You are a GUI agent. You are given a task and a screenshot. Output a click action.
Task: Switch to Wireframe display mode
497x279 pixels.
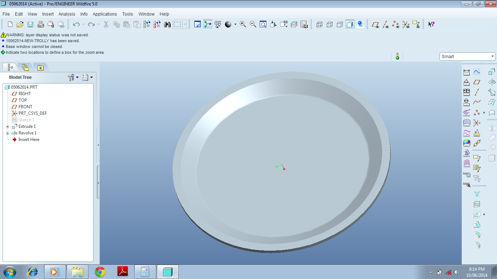pyautogui.click(x=319, y=24)
